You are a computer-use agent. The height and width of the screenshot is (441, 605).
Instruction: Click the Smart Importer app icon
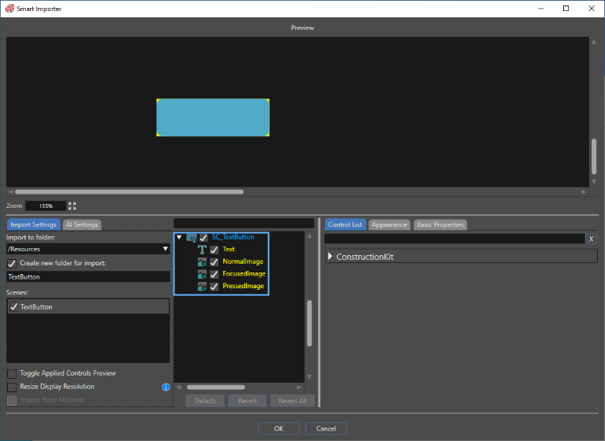pos(9,9)
